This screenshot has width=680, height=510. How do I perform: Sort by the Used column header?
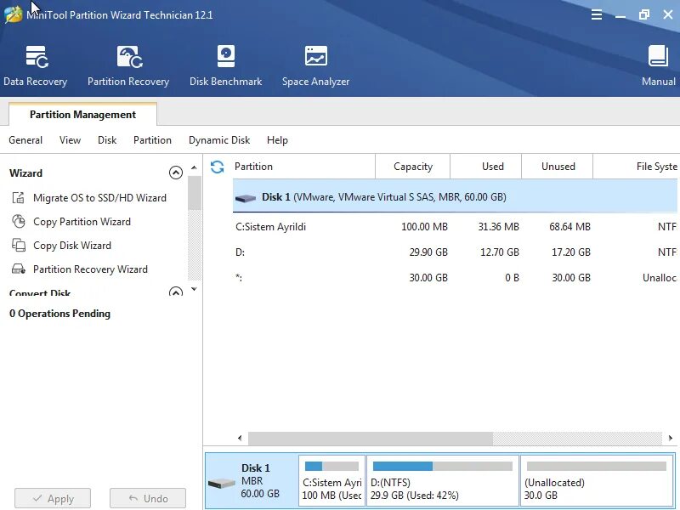(486, 167)
